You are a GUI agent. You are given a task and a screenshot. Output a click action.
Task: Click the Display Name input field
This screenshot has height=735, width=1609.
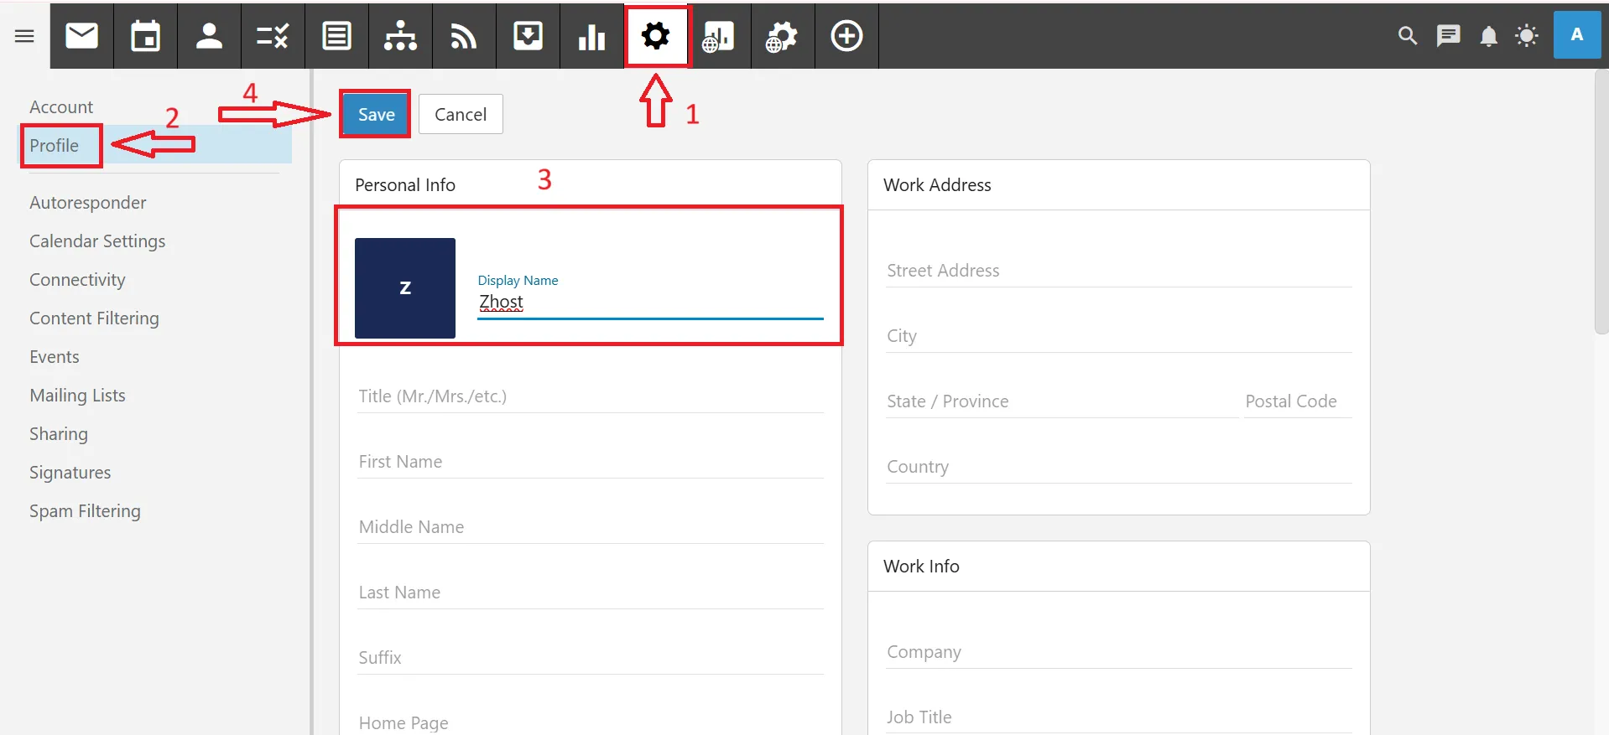coord(650,303)
